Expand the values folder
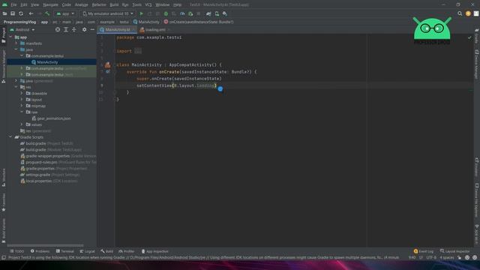480x270 pixels. 22,124
